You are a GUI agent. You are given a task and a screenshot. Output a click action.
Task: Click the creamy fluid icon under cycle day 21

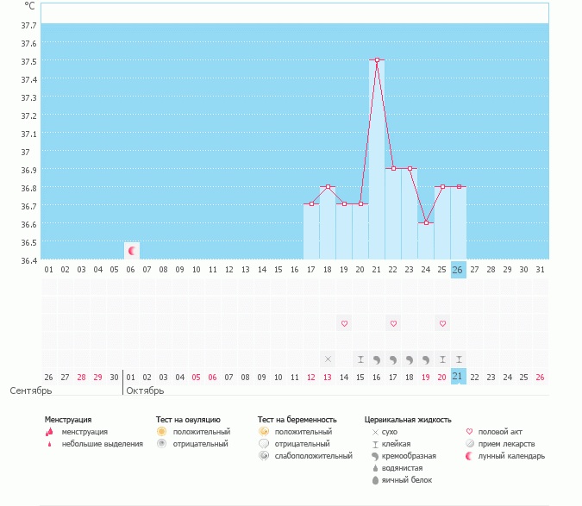coord(377,359)
